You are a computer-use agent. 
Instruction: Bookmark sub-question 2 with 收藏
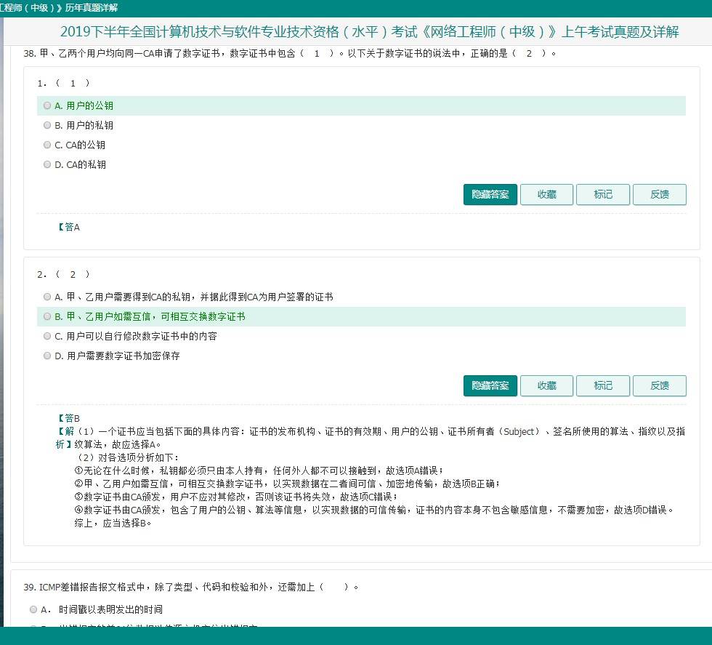click(x=546, y=385)
